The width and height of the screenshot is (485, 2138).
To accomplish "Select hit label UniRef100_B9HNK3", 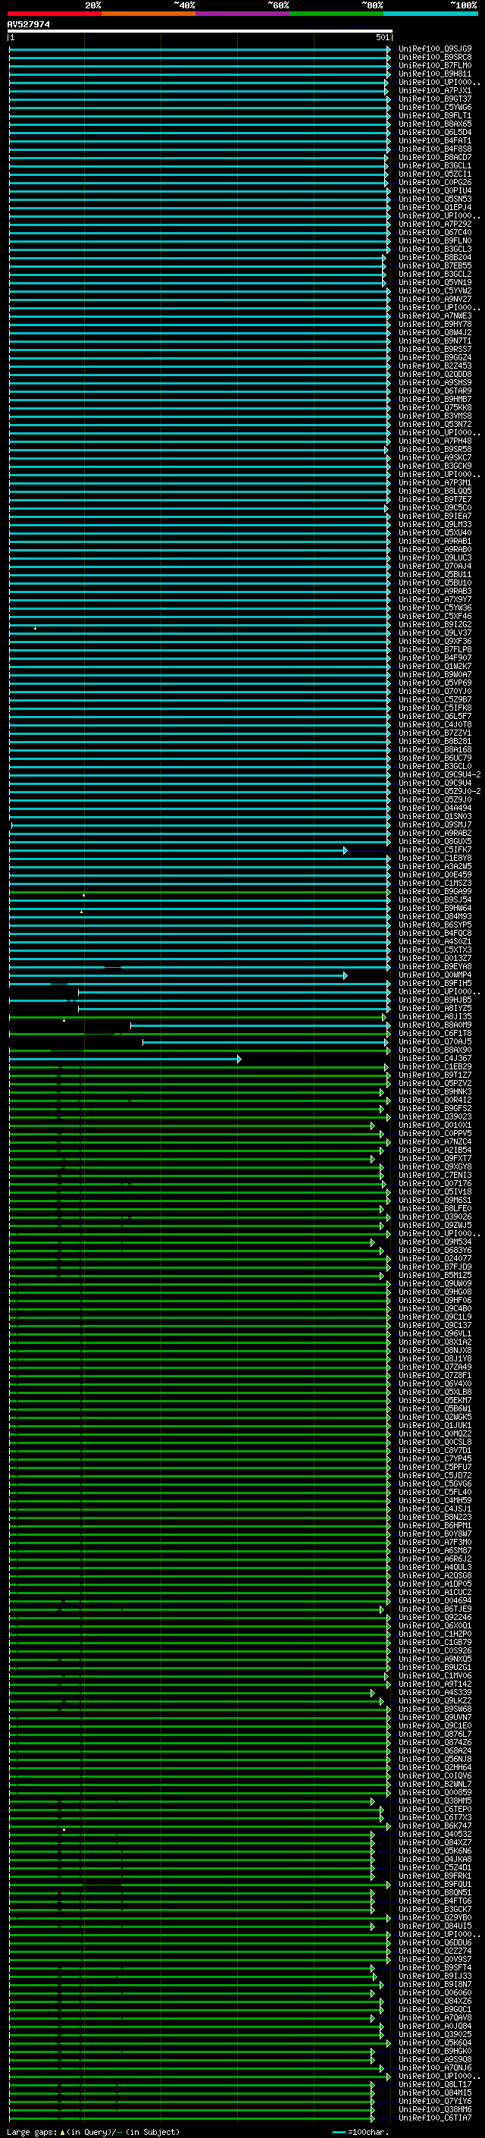I will [435, 1092].
